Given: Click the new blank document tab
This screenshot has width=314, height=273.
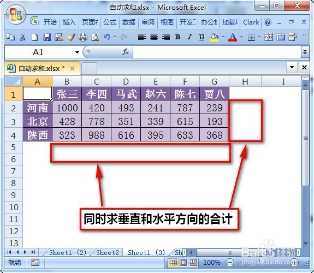Looking at the screenshot, I should click(x=90, y=68).
